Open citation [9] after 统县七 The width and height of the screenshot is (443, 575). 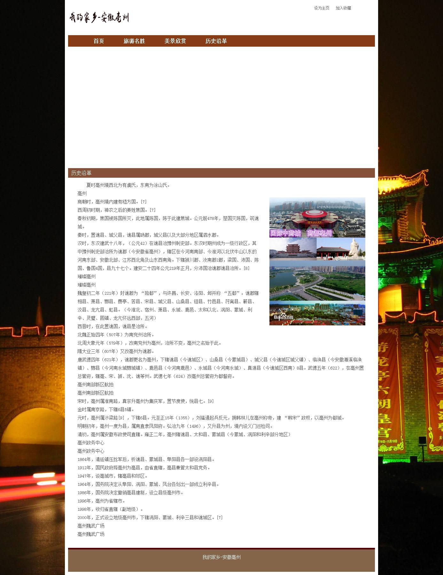coord(211,401)
